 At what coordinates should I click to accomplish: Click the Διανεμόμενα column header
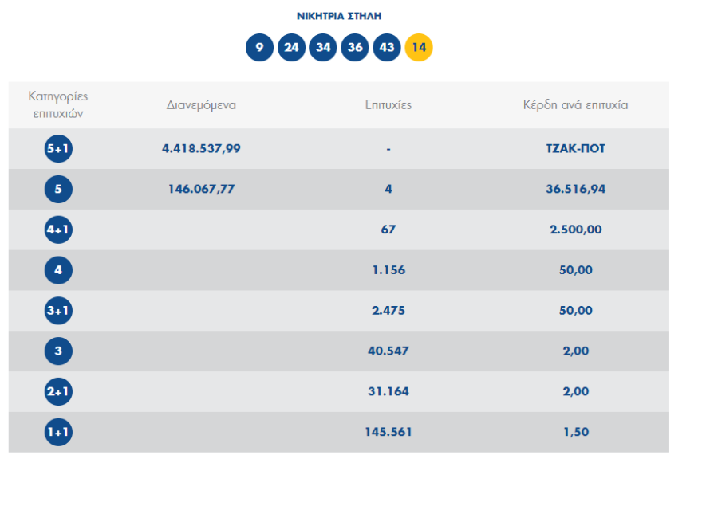click(x=201, y=105)
